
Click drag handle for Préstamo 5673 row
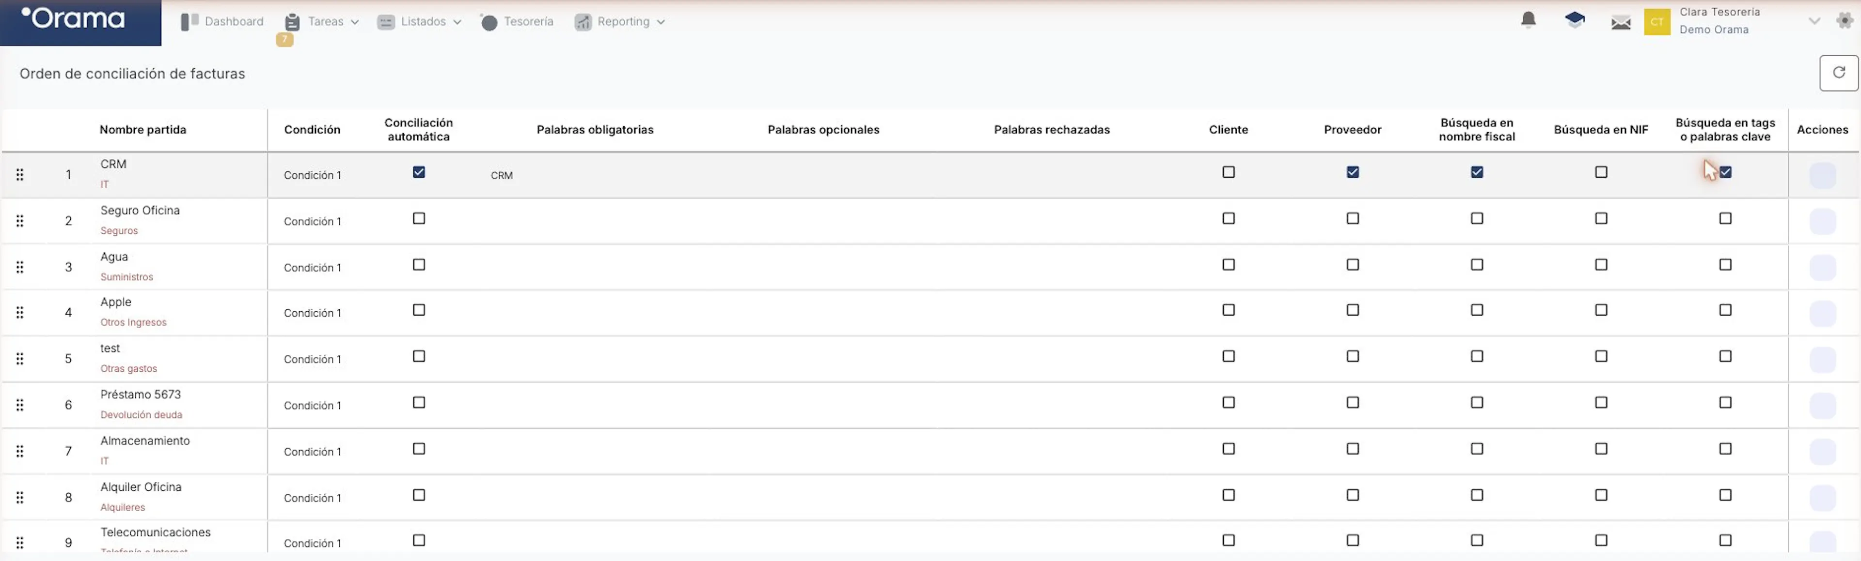pyautogui.click(x=20, y=405)
